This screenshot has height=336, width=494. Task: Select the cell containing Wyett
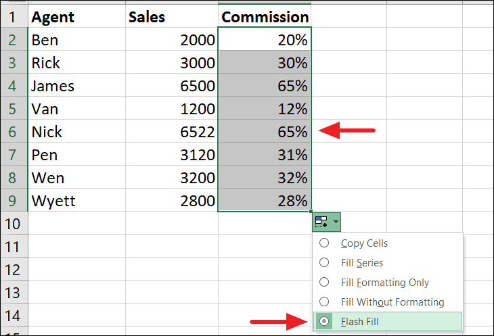[x=76, y=200]
